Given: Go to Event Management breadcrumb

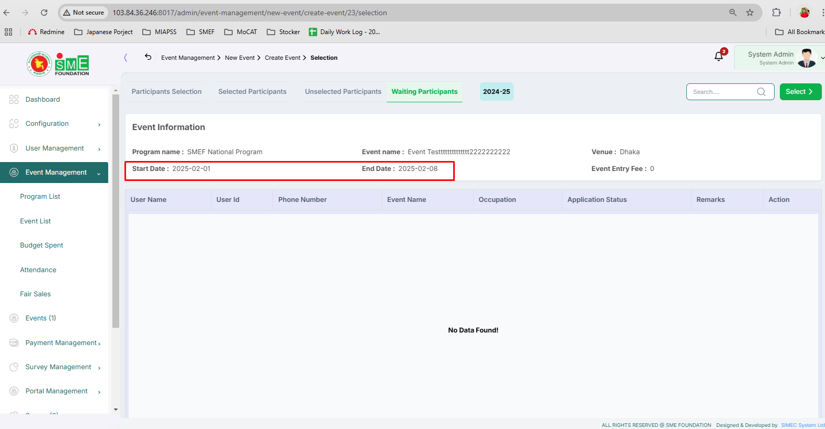Looking at the screenshot, I should click(x=188, y=58).
